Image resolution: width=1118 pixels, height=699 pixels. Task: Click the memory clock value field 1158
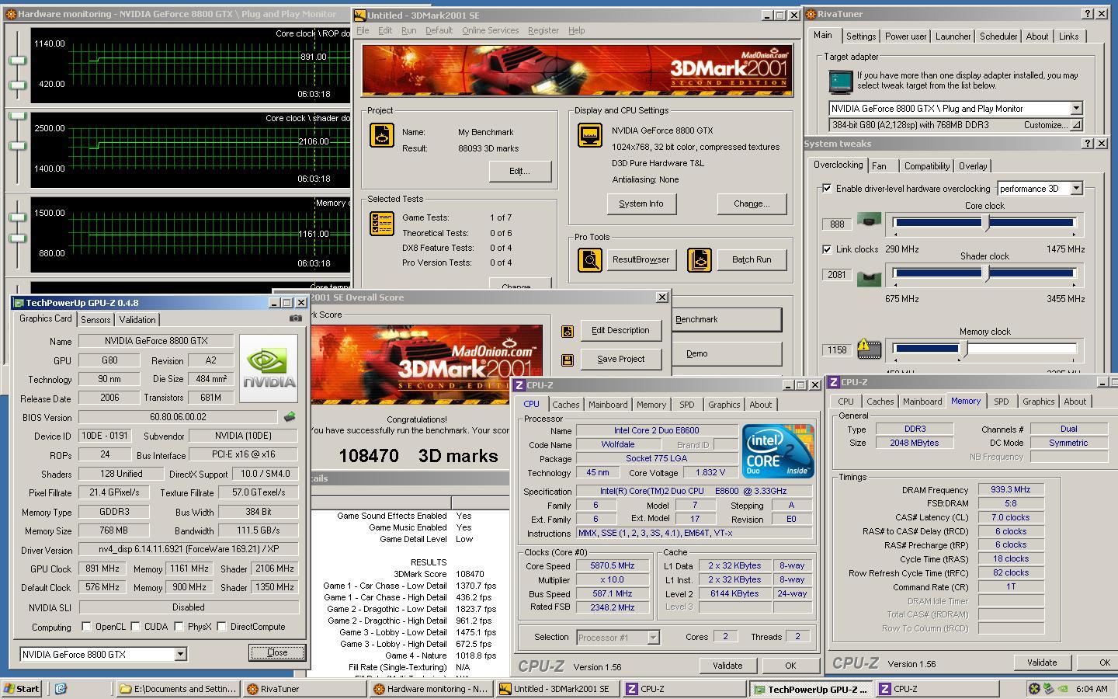[836, 349]
